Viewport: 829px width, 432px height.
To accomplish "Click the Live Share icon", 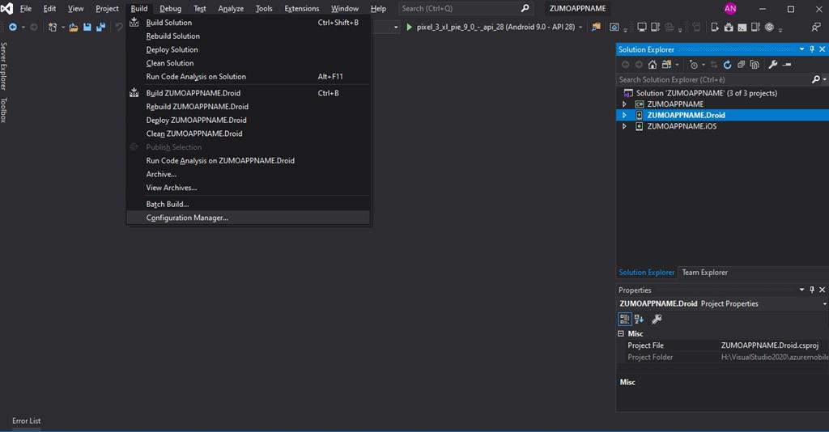I will [x=816, y=27].
